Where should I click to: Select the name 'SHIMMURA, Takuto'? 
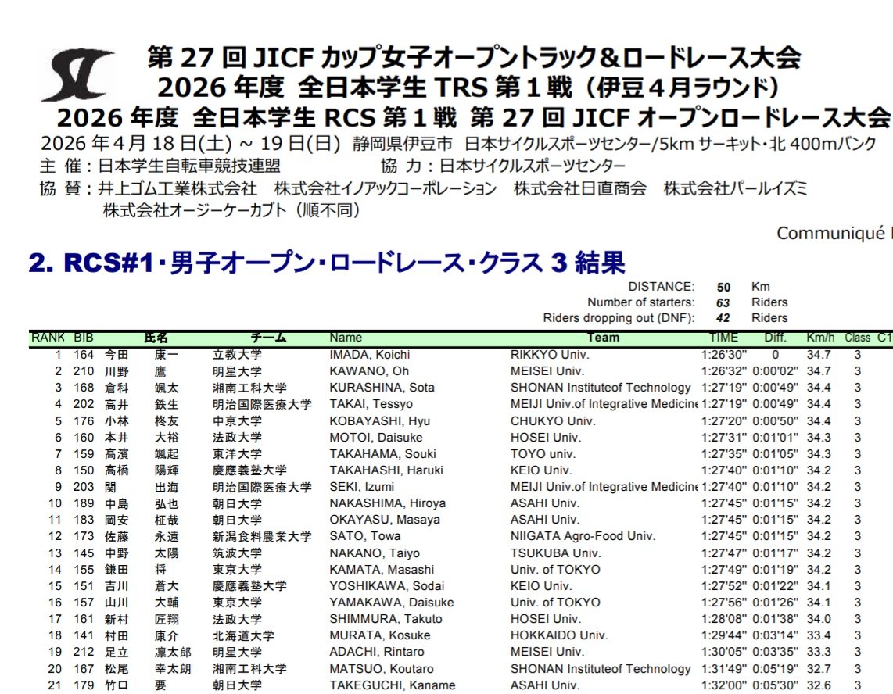click(x=386, y=619)
